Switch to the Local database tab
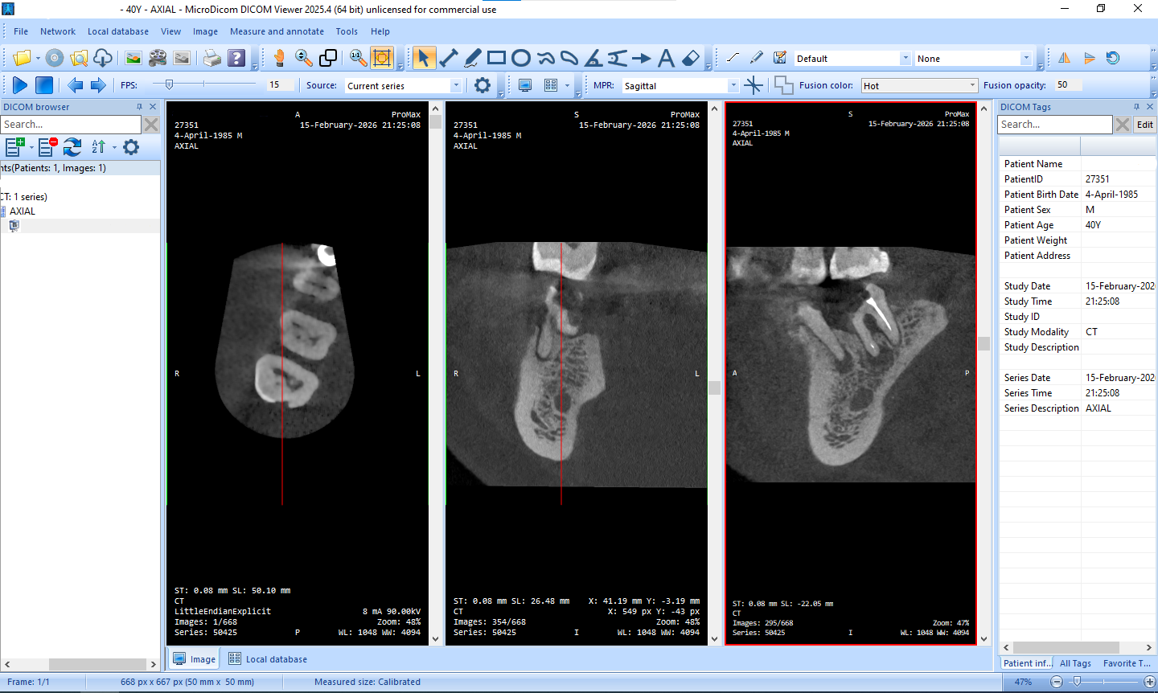The height and width of the screenshot is (693, 1158). pos(268,659)
